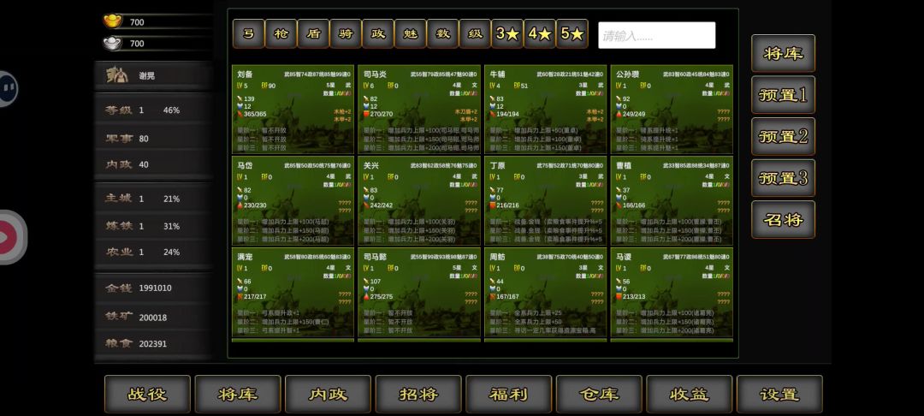This screenshot has height=416, width=924.
Task: Select the 骑 (cavalry) filter icon
Action: 346,34
